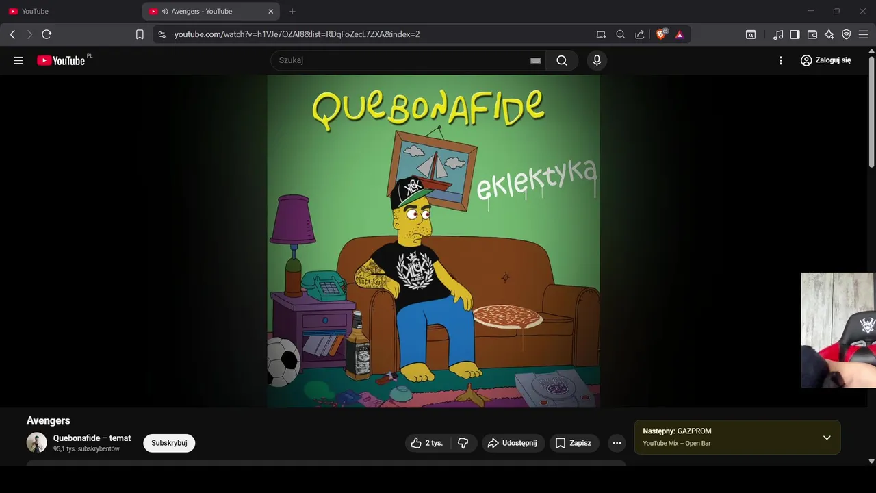Open the tab search icon in the toolbar

(x=751, y=34)
